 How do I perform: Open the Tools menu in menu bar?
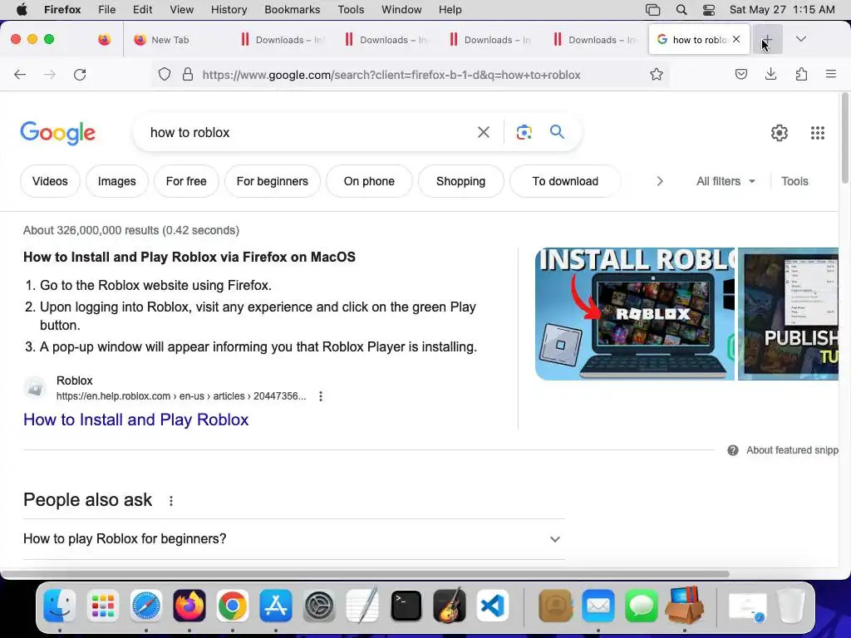tap(351, 10)
